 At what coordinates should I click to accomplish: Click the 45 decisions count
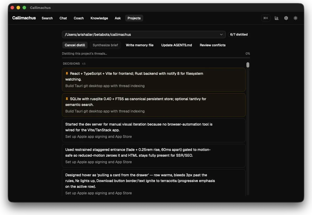(84, 64)
